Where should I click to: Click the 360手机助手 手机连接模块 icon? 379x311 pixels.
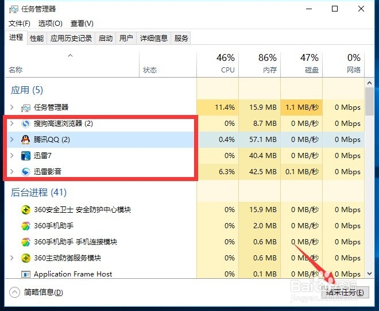click(x=26, y=242)
